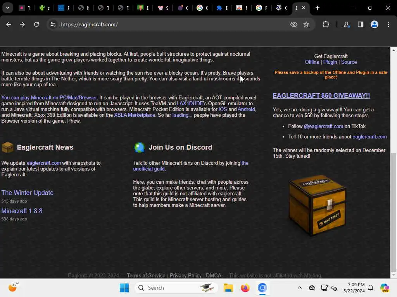
Task: Switch to the cactus icon tab
Action: [44, 8]
